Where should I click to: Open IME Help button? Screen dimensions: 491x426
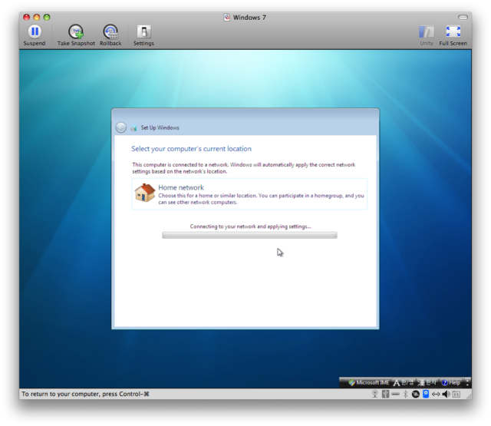pos(451,382)
